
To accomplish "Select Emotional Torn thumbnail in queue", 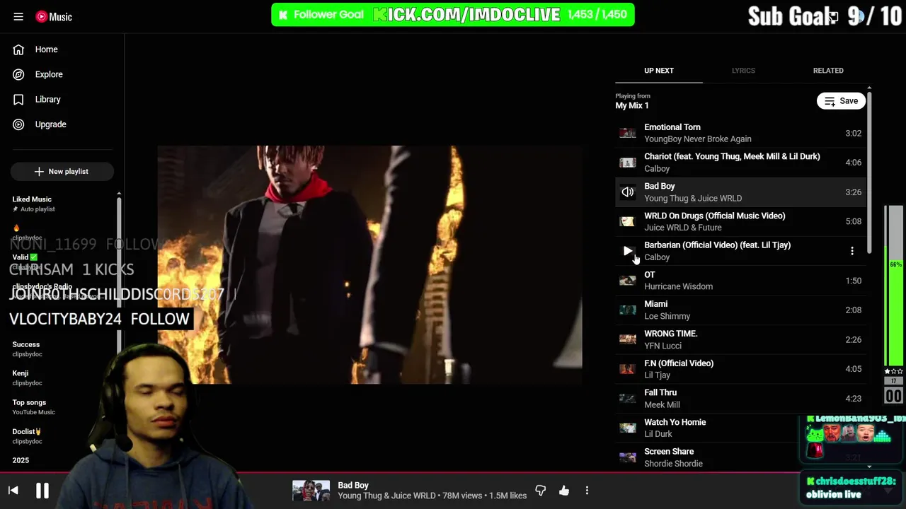I will [628, 133].
